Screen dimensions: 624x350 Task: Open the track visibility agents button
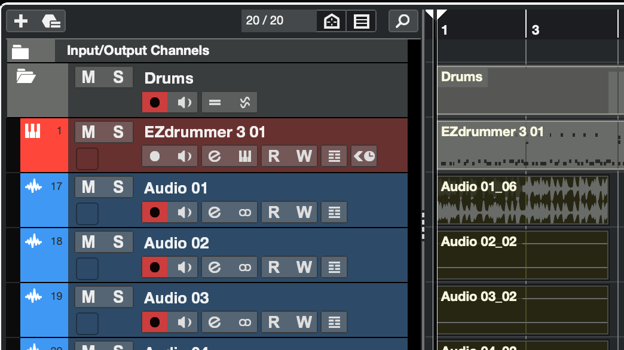331,22
